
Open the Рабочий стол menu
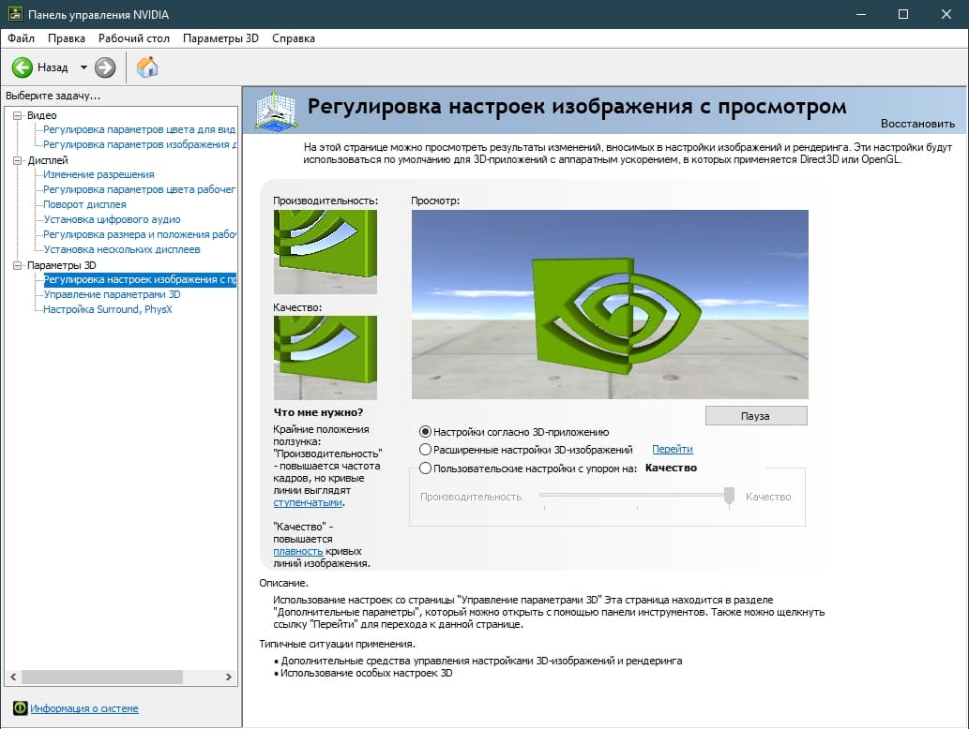click(x=133, y=38)
